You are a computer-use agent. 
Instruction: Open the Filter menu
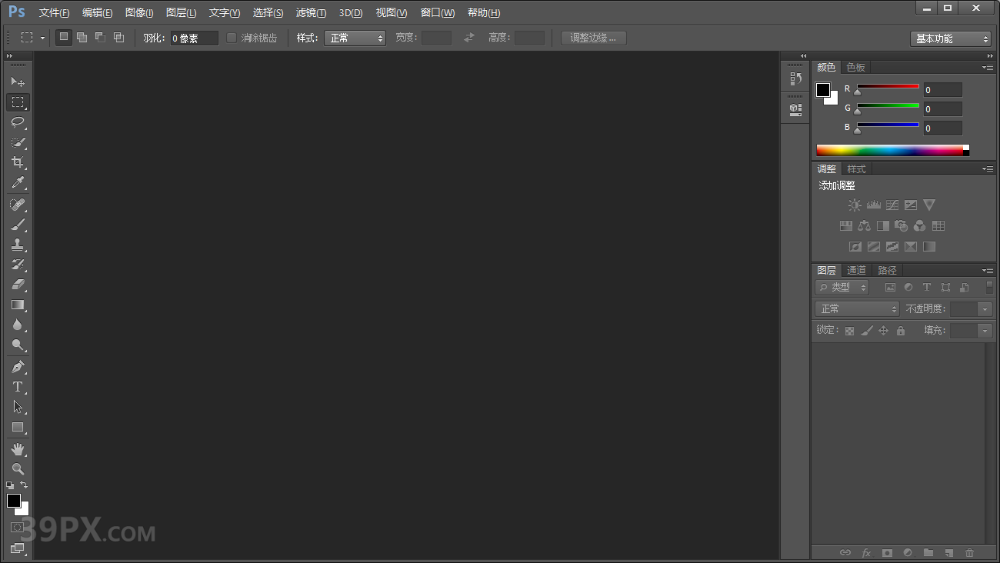[x=310, y=12]
